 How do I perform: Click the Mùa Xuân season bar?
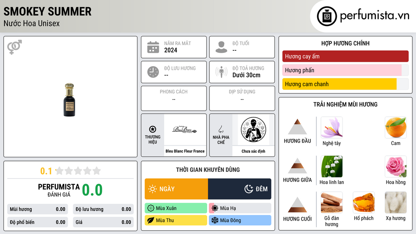click(x=176, y=208)
